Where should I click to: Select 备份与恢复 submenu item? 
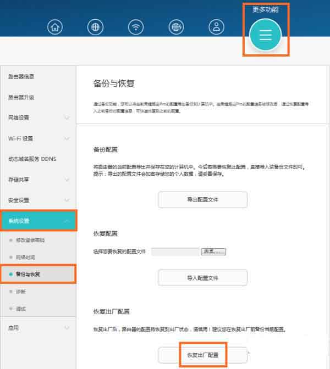(38, 274)
